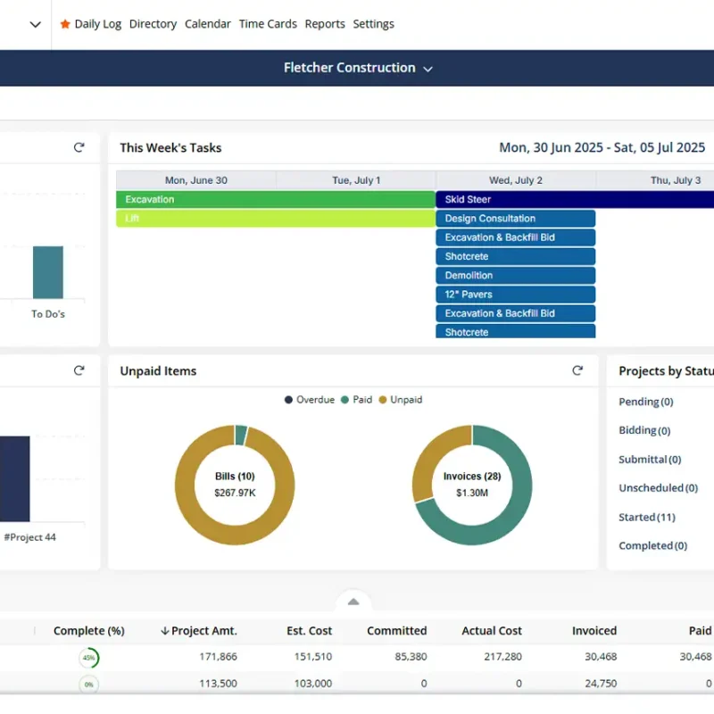
Task: Click Actual Cost value 217,280
Action: click(502, 657)
